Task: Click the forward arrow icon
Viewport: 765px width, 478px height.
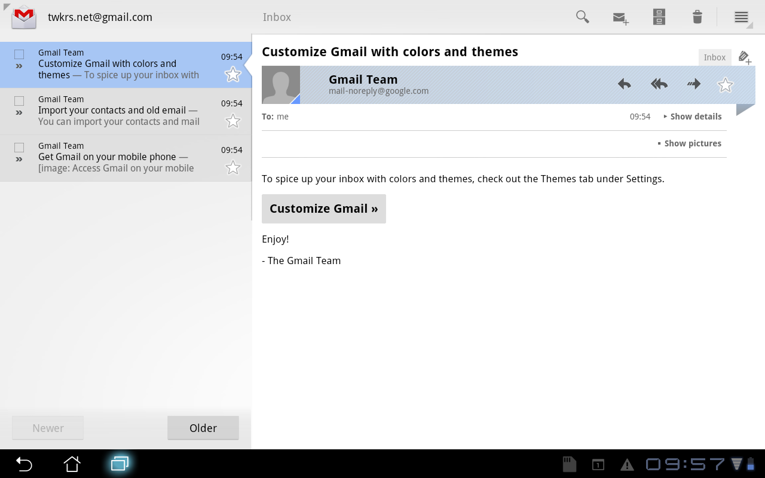Action: pos(694,84)
